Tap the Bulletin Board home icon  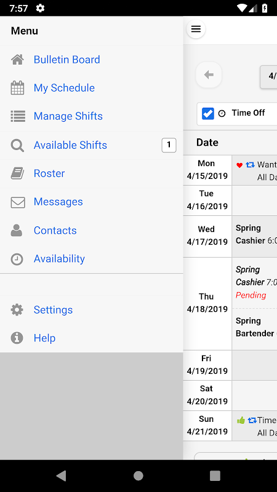[18, 59]
